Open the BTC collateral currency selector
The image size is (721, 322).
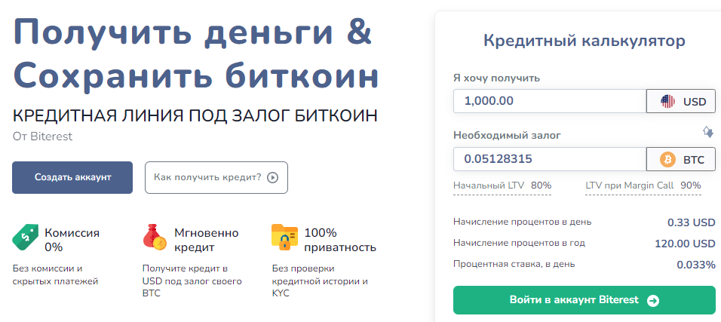pos(681,160)
